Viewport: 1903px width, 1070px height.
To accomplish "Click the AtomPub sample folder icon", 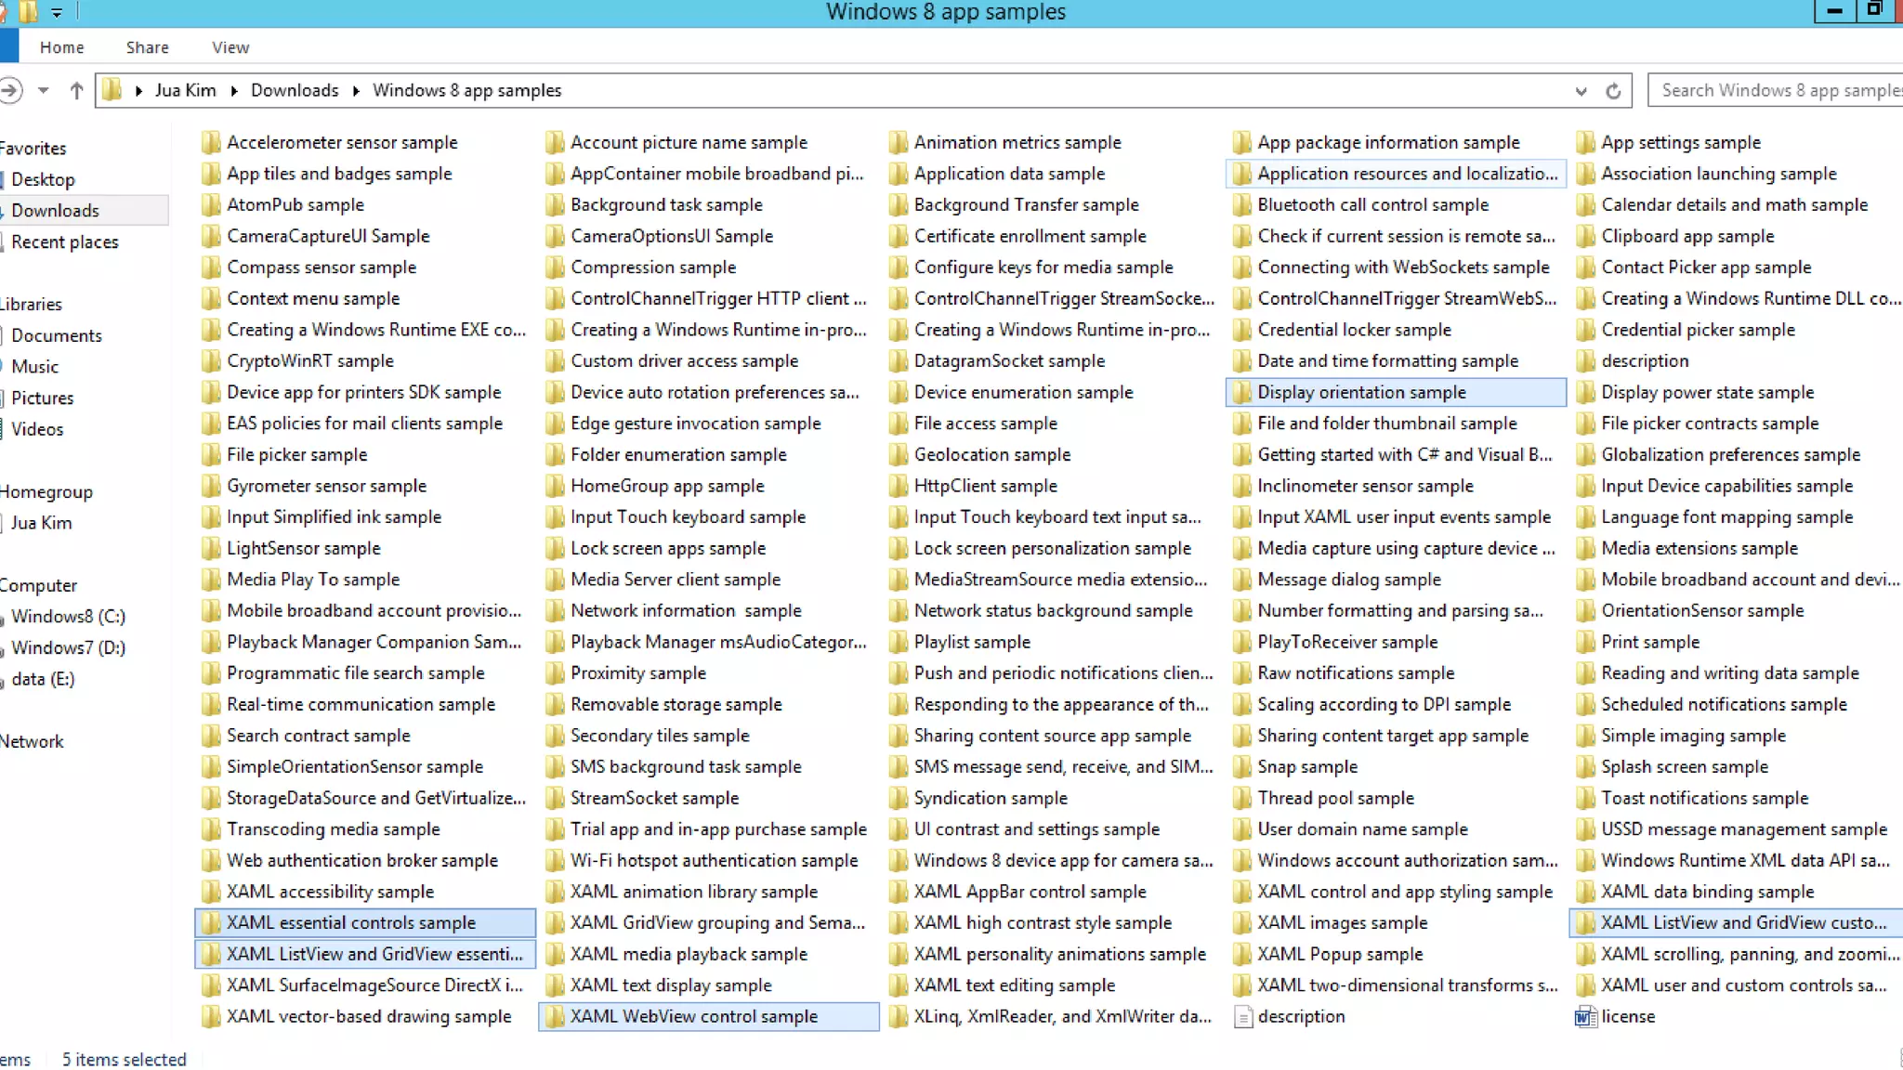I will coord(212,205).
